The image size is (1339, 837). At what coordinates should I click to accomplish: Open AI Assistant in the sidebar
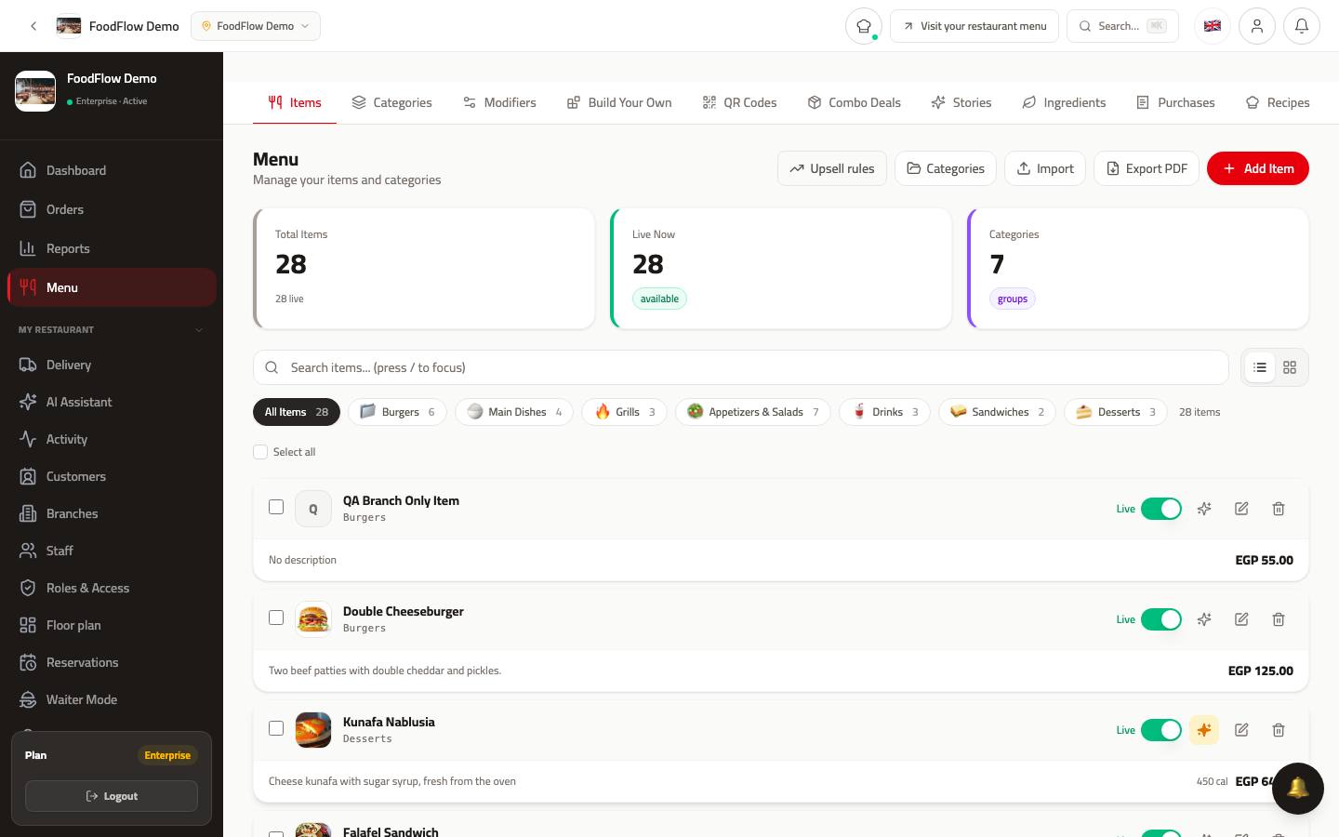pos(112,402)
